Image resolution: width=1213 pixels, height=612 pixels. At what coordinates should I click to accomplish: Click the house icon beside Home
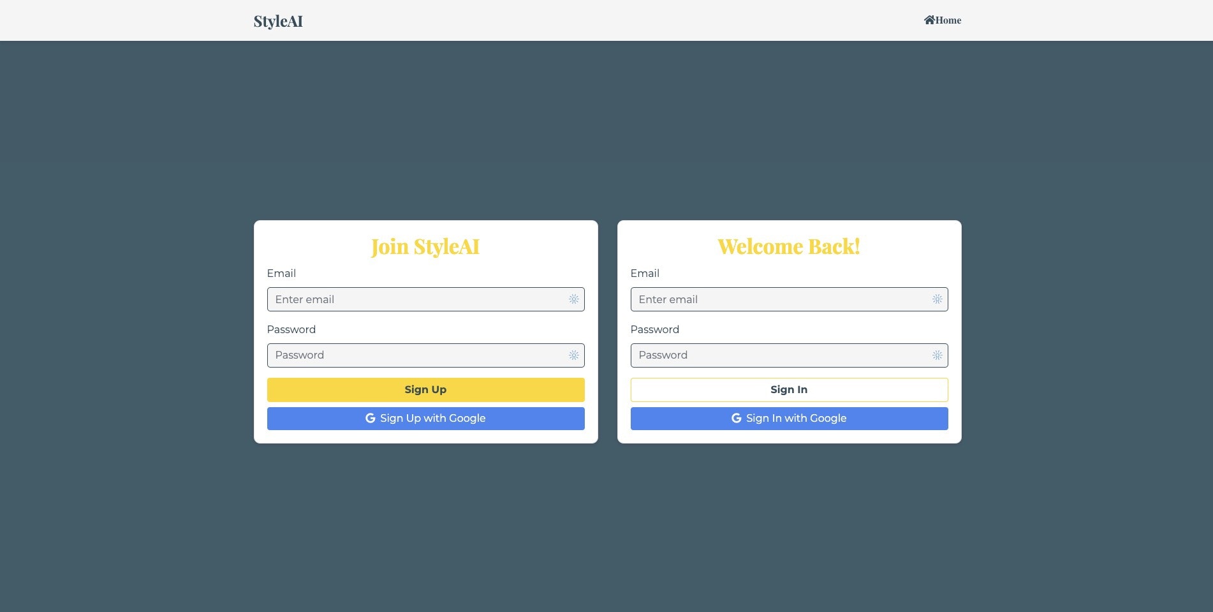[x=929, y=20]
